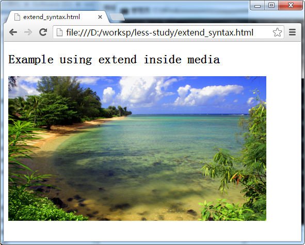Close the browser window with red X
The image size is (305, 245).
[291, 5]
